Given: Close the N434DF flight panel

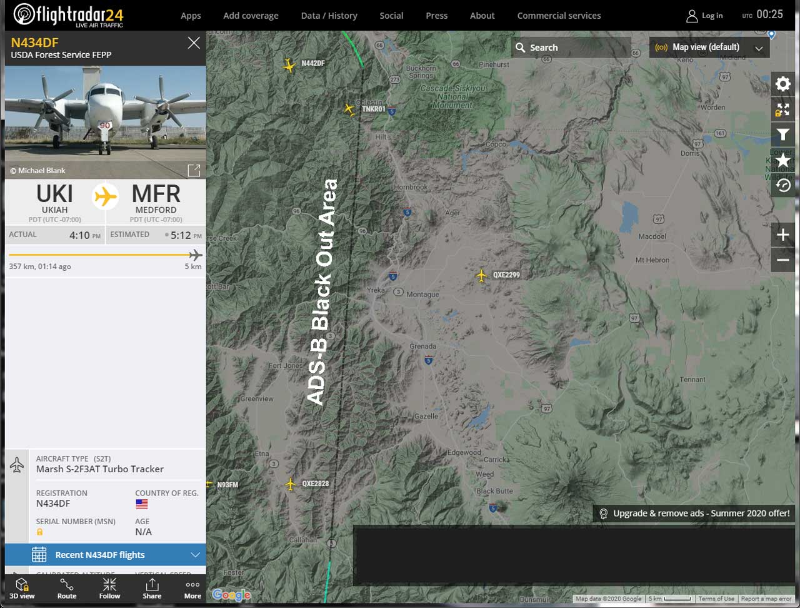Looking at the screenshot, I should click(194, 43).
